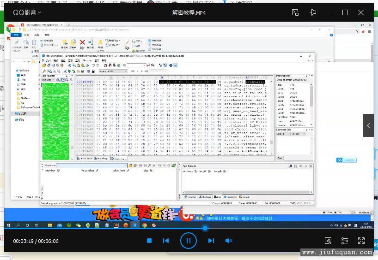Open the Checksum tab at bottom

coord(205,197)
